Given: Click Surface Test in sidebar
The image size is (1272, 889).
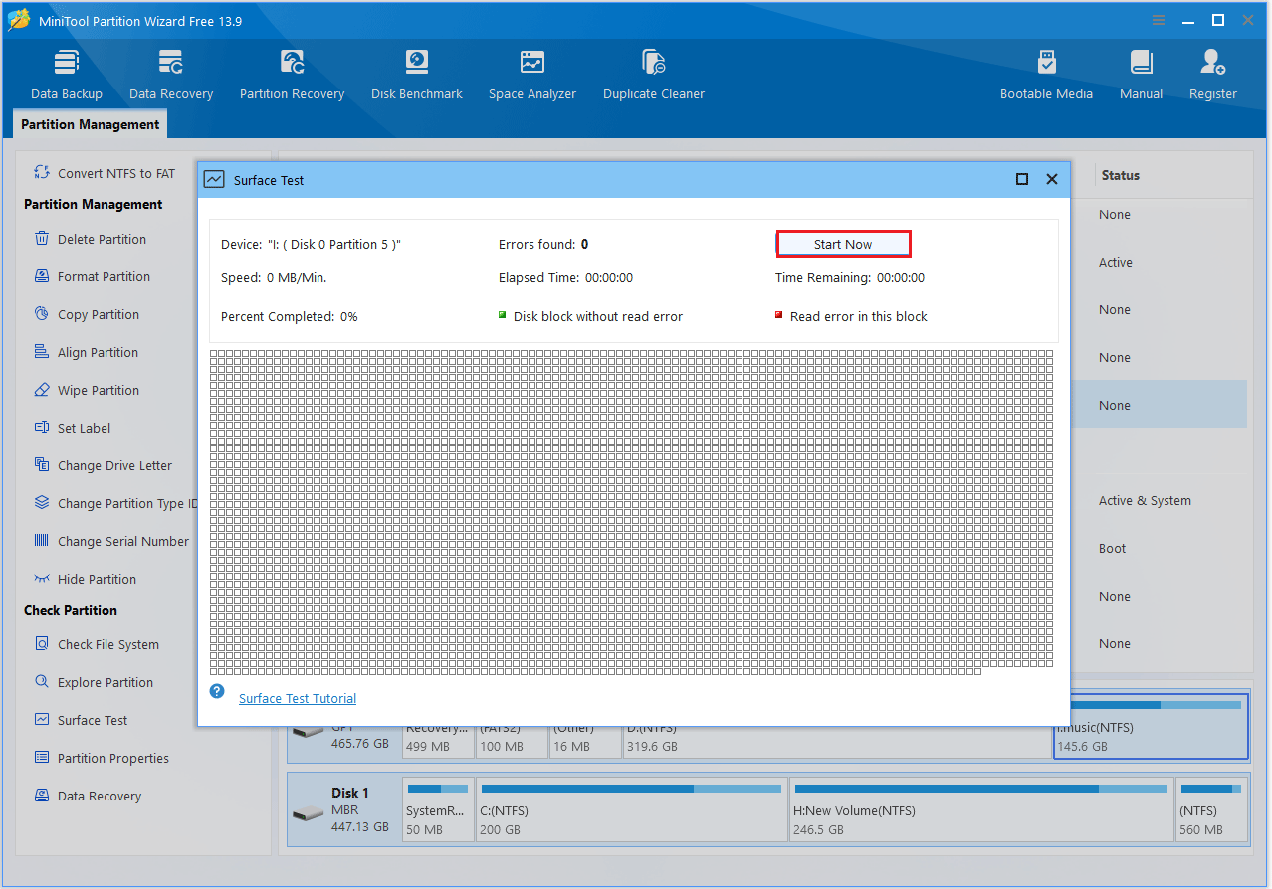Looking at the screenshot, I should pyautogui.click(x=80, y=720).
